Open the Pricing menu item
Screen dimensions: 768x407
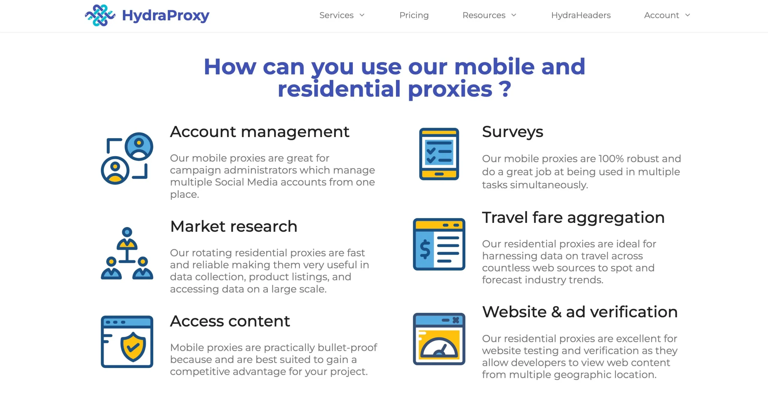click(x=415, y=15)
